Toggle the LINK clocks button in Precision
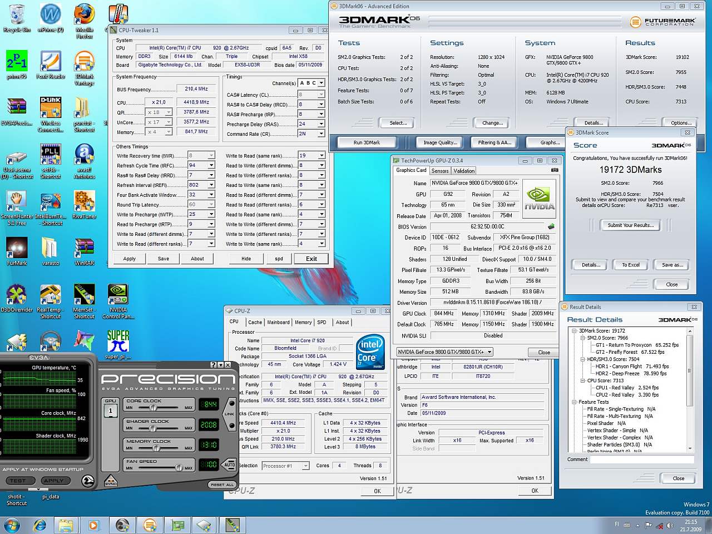Screen dimensions: 712x534 [230, 414]
